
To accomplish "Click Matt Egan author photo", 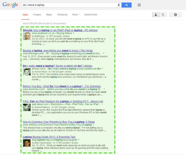I will coord(27,36).
